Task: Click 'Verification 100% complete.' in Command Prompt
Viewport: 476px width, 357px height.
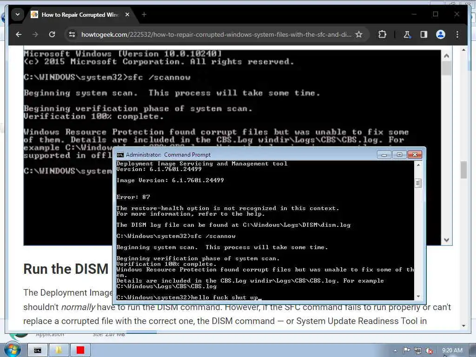Action: coord(166,264)
